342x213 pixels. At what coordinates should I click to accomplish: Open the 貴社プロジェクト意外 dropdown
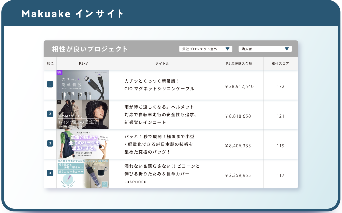point(206,49)
